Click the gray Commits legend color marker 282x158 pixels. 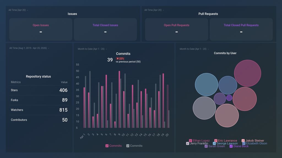[128, 146]
